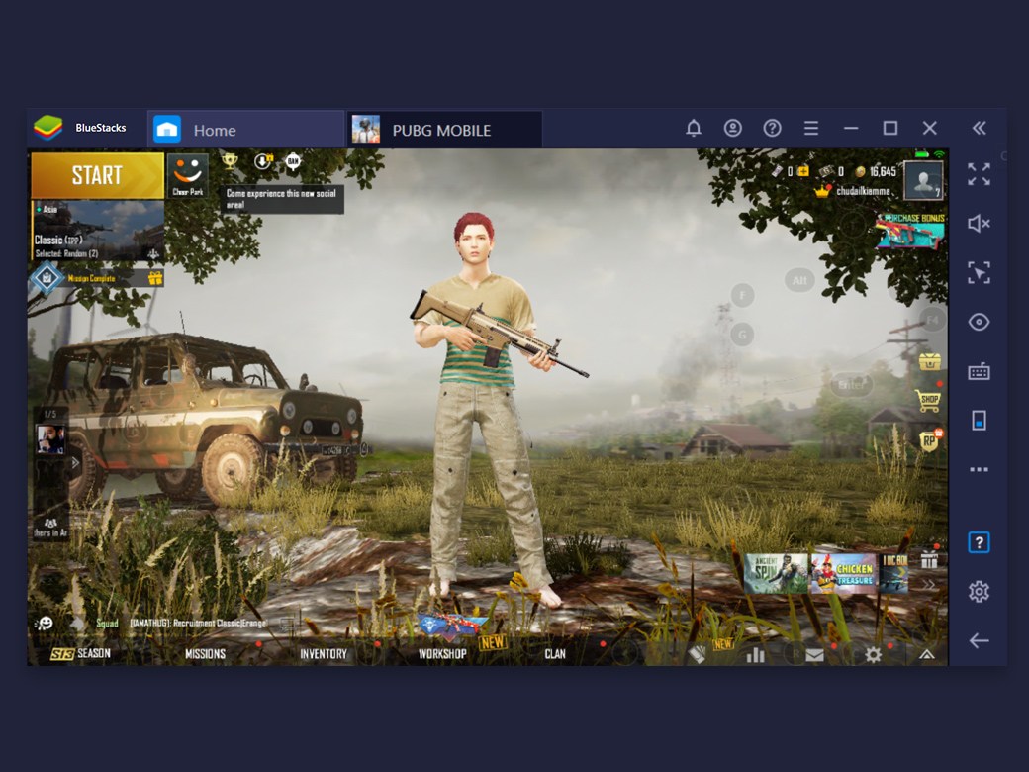The height and width of the screenshot is (772, 1029).
Task: Open the statistics bar chart icon
Action: point(755,654)
